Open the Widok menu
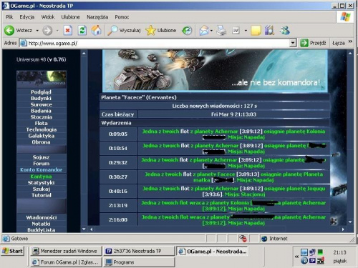This screenshot has width=358, height=268. coord(48,17)
